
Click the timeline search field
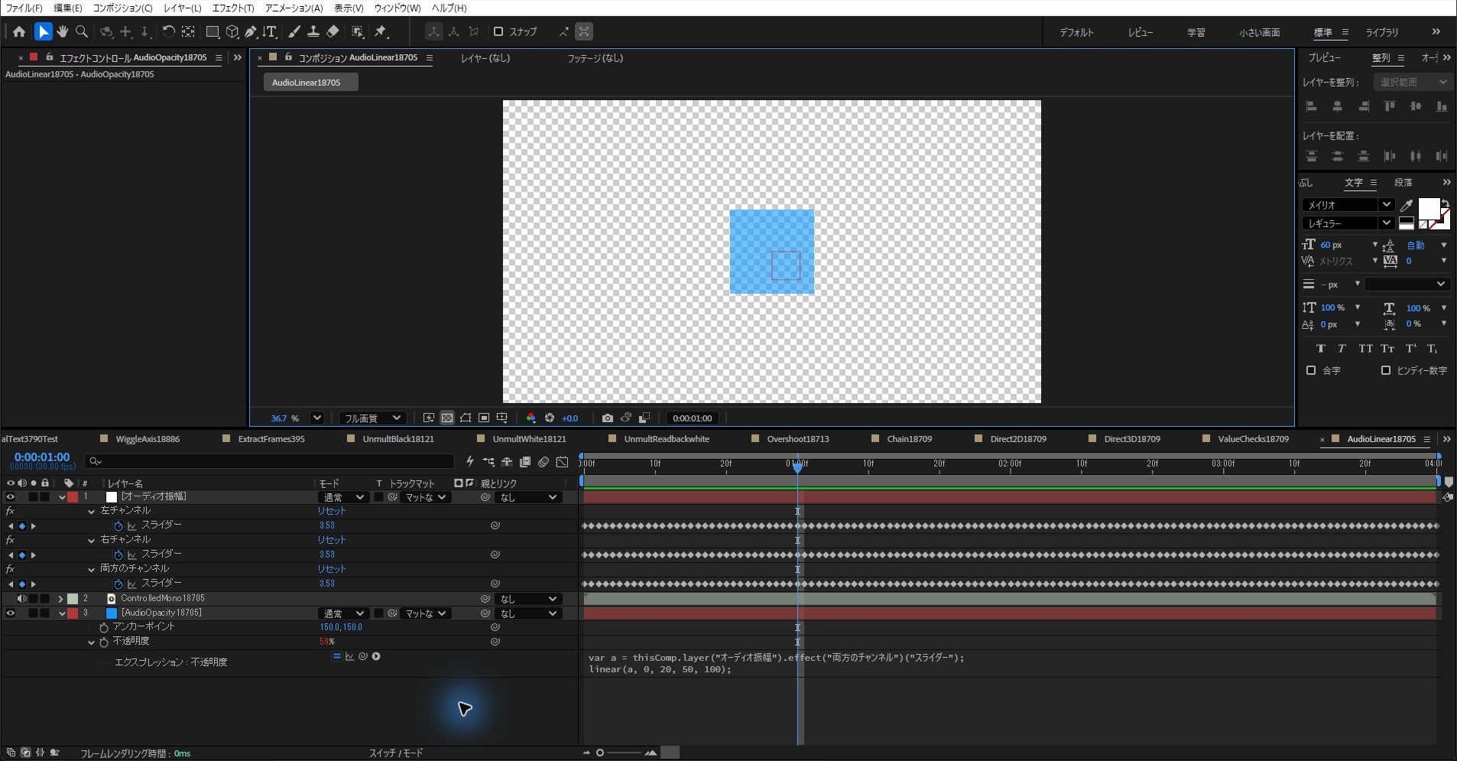coord(270,461)
